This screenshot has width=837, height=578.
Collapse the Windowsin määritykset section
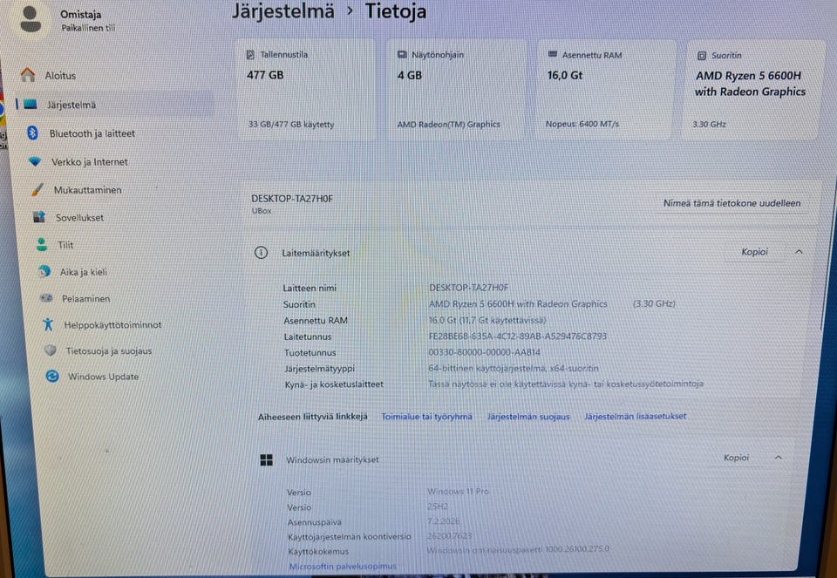click(x=779, y=457)
